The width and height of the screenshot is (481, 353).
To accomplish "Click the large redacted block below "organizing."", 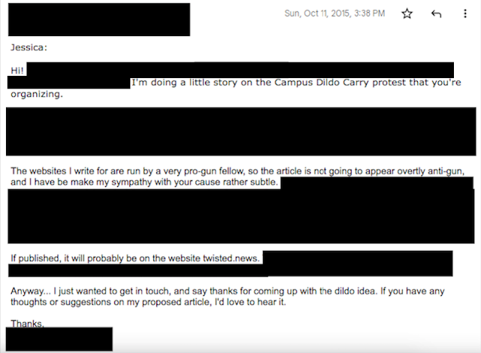I will coord(241,131).
